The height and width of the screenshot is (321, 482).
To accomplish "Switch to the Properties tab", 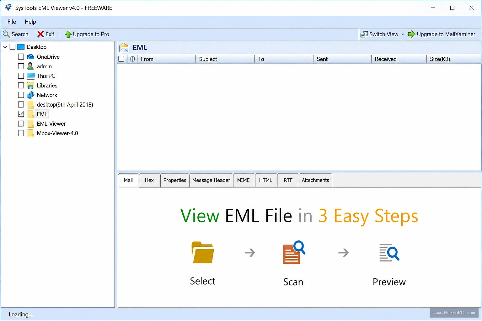I will pos(175,180).
